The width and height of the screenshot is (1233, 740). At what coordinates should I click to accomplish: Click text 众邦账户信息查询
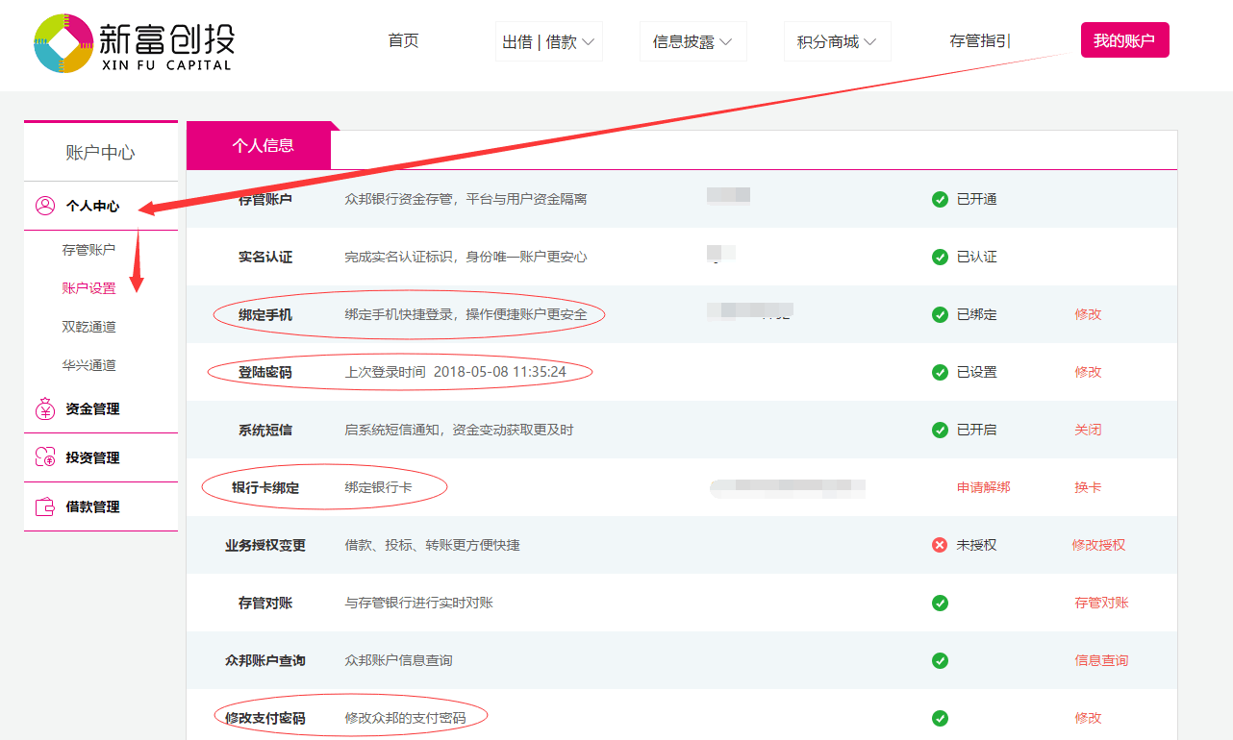[398, 660]
